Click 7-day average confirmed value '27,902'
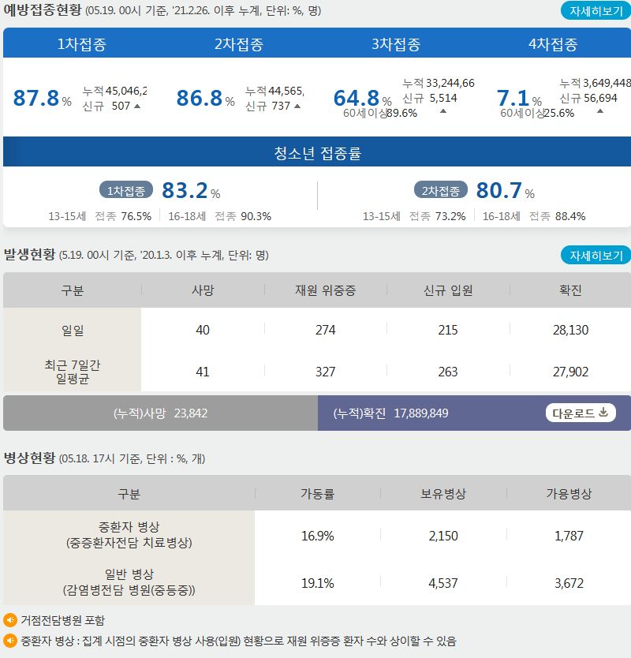The width and height of the screenshot is (631, 658). click(570, 372)
